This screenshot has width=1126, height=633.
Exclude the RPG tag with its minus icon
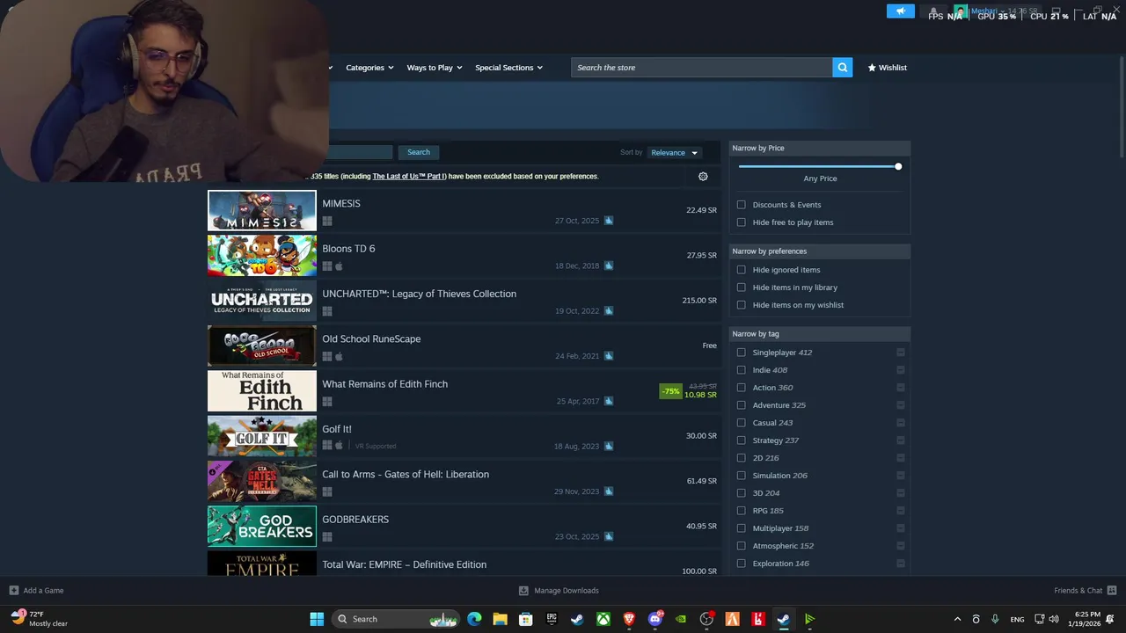(900, 511)
